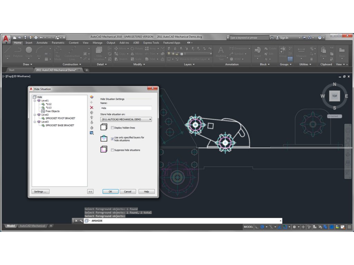Click the << collapse button in dialog
The height and width of the screenshot is (265, 354).
tap(90, 192)
